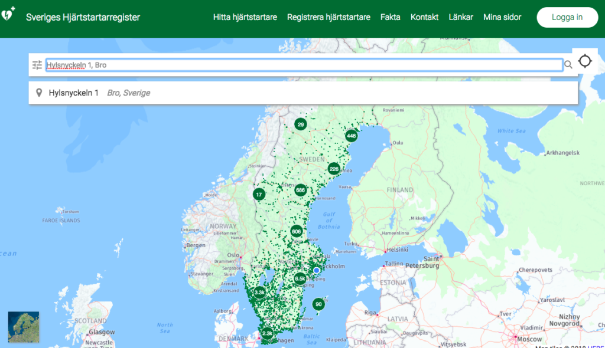The width and height of the screenshot is (605, 348).
Task: Activate the crosshair geolocation icon
Action: 585,61
